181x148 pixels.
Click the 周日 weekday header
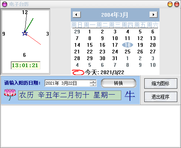tap(77, 25)
